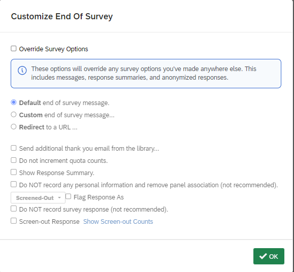Click the override options info message box
This screenshot has height=272, width=294.
146,74
